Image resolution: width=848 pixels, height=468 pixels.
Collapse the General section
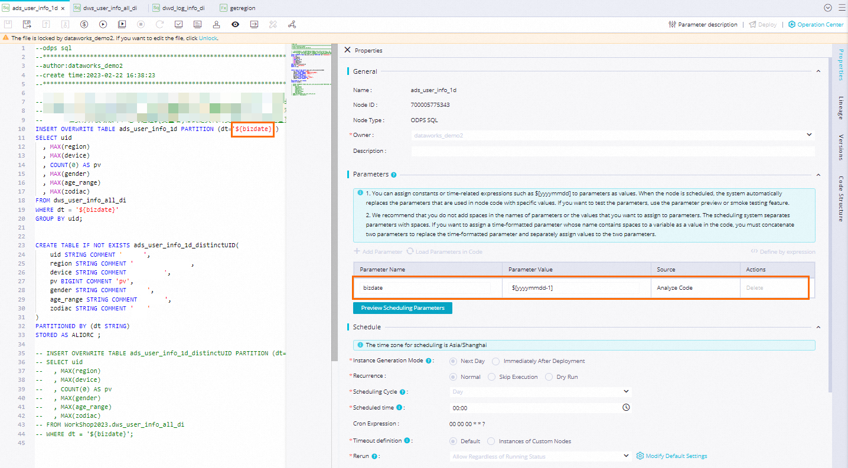[x=818, y=71]
